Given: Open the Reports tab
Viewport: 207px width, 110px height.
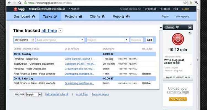Looking at the screenshot, I should point(121,16).
